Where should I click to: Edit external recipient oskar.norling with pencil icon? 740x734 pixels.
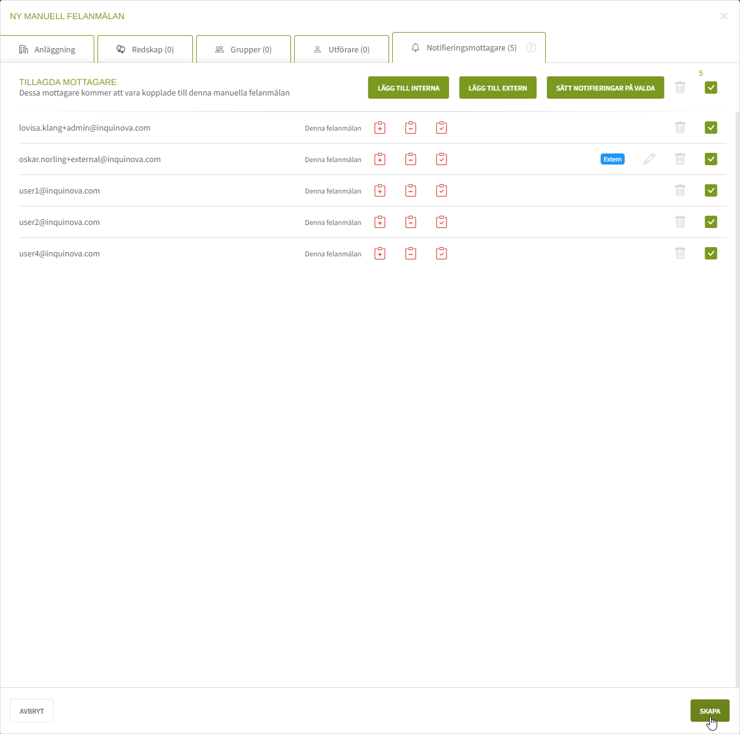coord(649,160)
